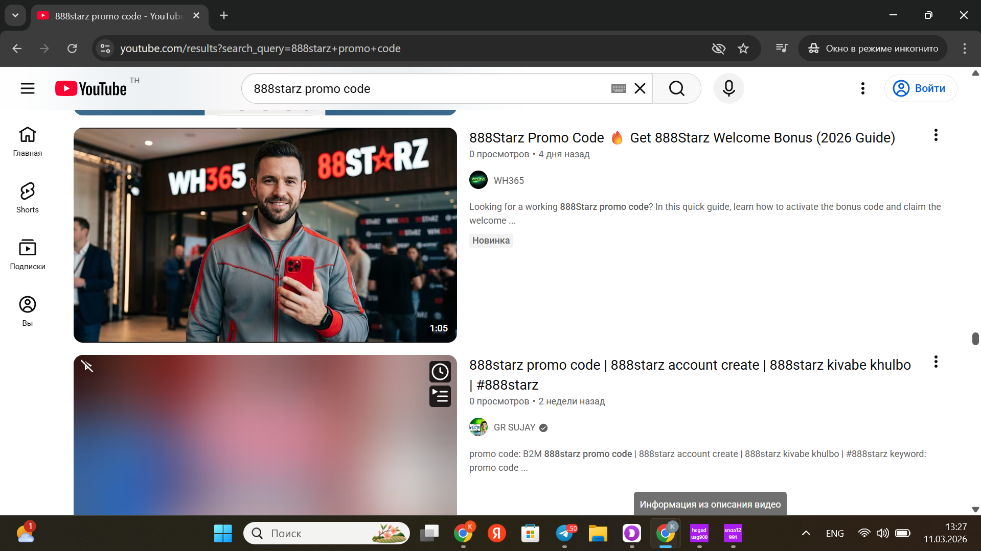Close the 888starz promo code tab
The image size is (981, 551).
196,16
